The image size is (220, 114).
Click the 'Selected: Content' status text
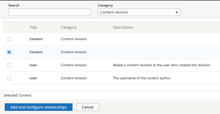pyautogui.click(x=17, y=95)
